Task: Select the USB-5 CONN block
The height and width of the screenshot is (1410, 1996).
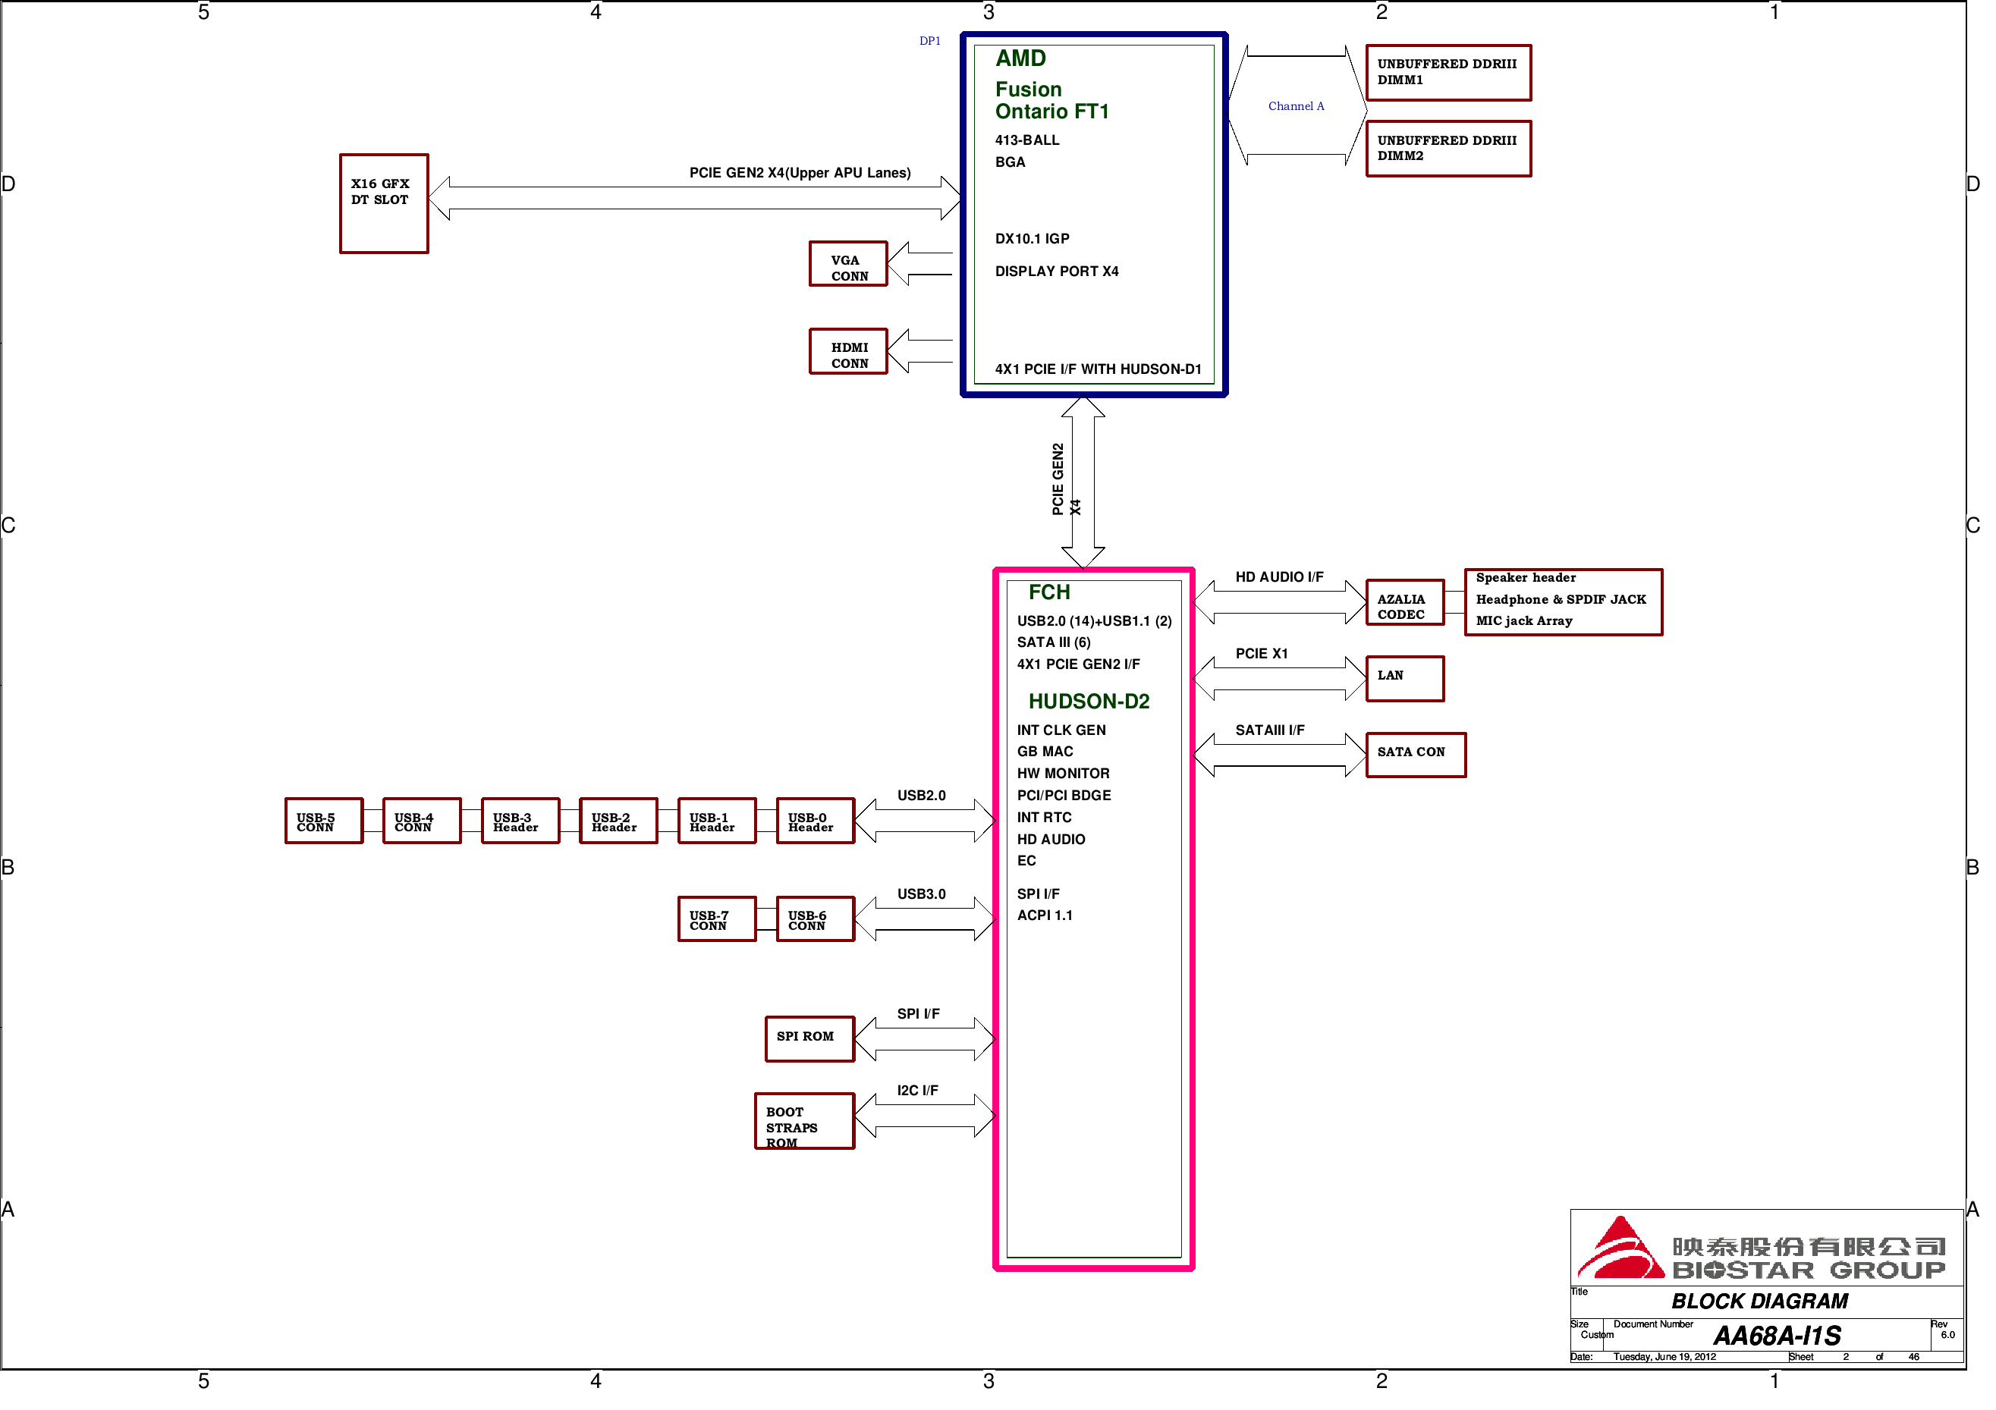Action: [x=323, y=821]
